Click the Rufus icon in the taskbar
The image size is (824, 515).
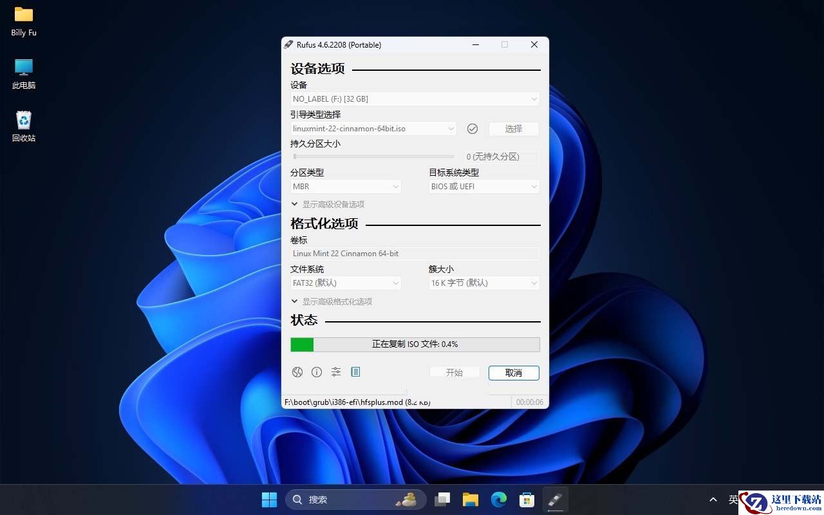point(556,500)
